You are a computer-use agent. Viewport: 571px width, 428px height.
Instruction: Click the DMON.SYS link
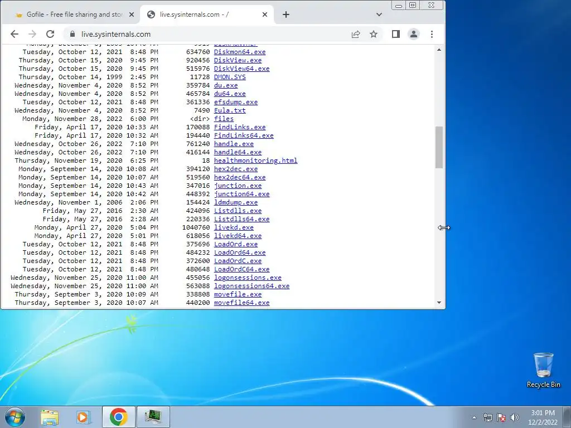(x=230, y=77)
